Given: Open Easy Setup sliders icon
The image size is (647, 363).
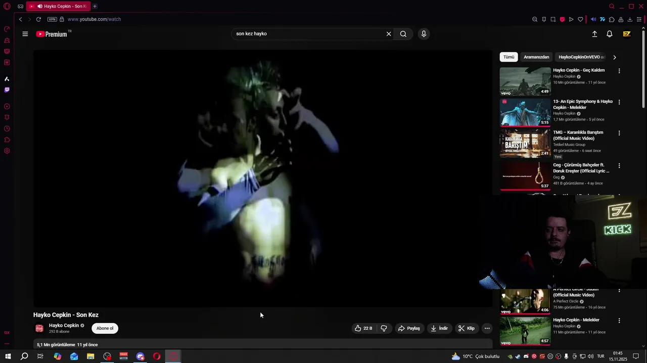Looking at the screenshot, I should pyautogui.click(x=639, y=19).
